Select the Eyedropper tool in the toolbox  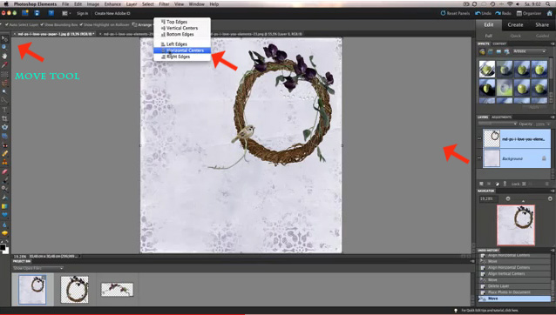click(x=4, y=65)
